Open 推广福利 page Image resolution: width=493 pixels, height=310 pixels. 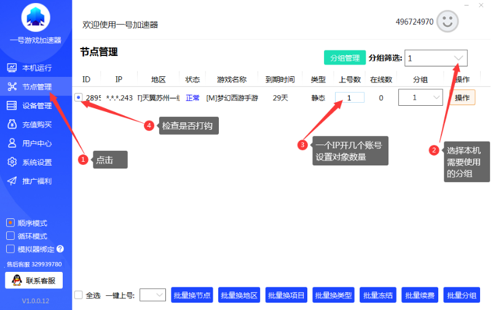tap(36, 181)
